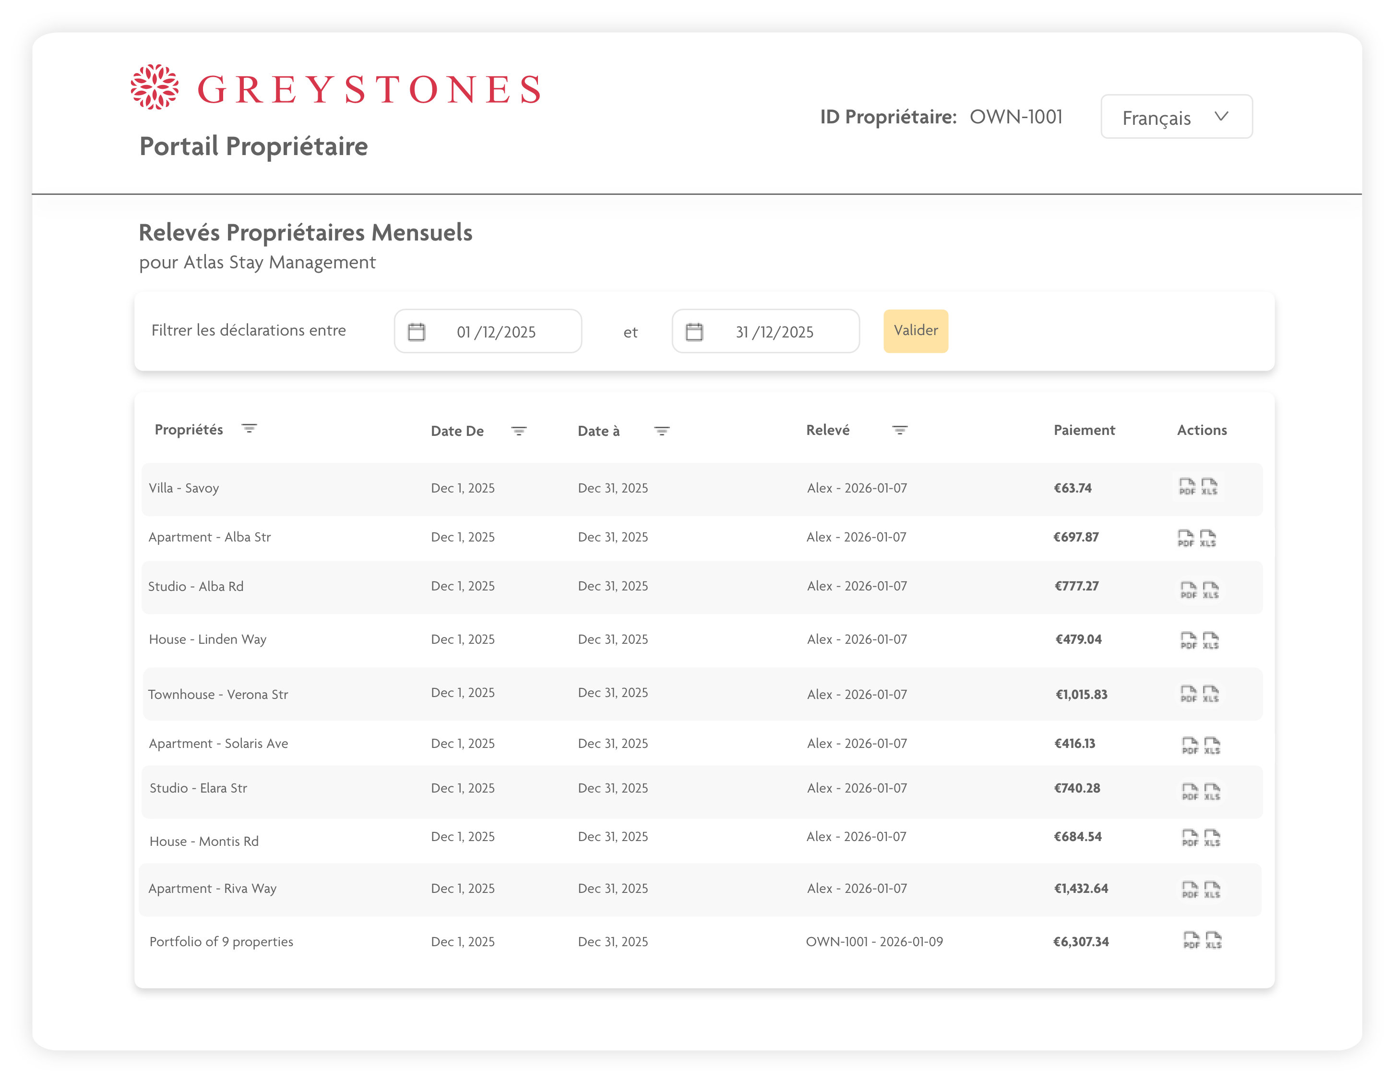Download XLS for Apartment - Solaris Ave

(x=1212, y=746)
